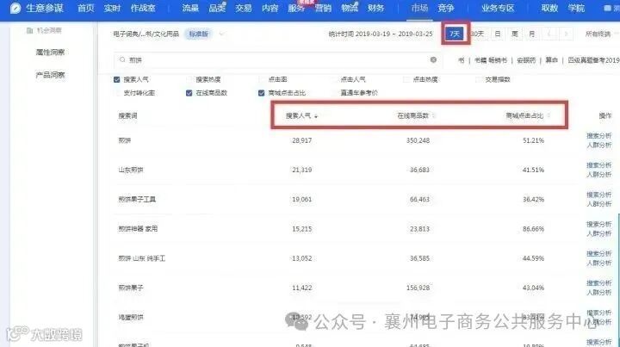Click 搜索分析 link for 煎饼神器 家用 row
Viewport: 620px width, 347px height.
(x=599, y=224)
